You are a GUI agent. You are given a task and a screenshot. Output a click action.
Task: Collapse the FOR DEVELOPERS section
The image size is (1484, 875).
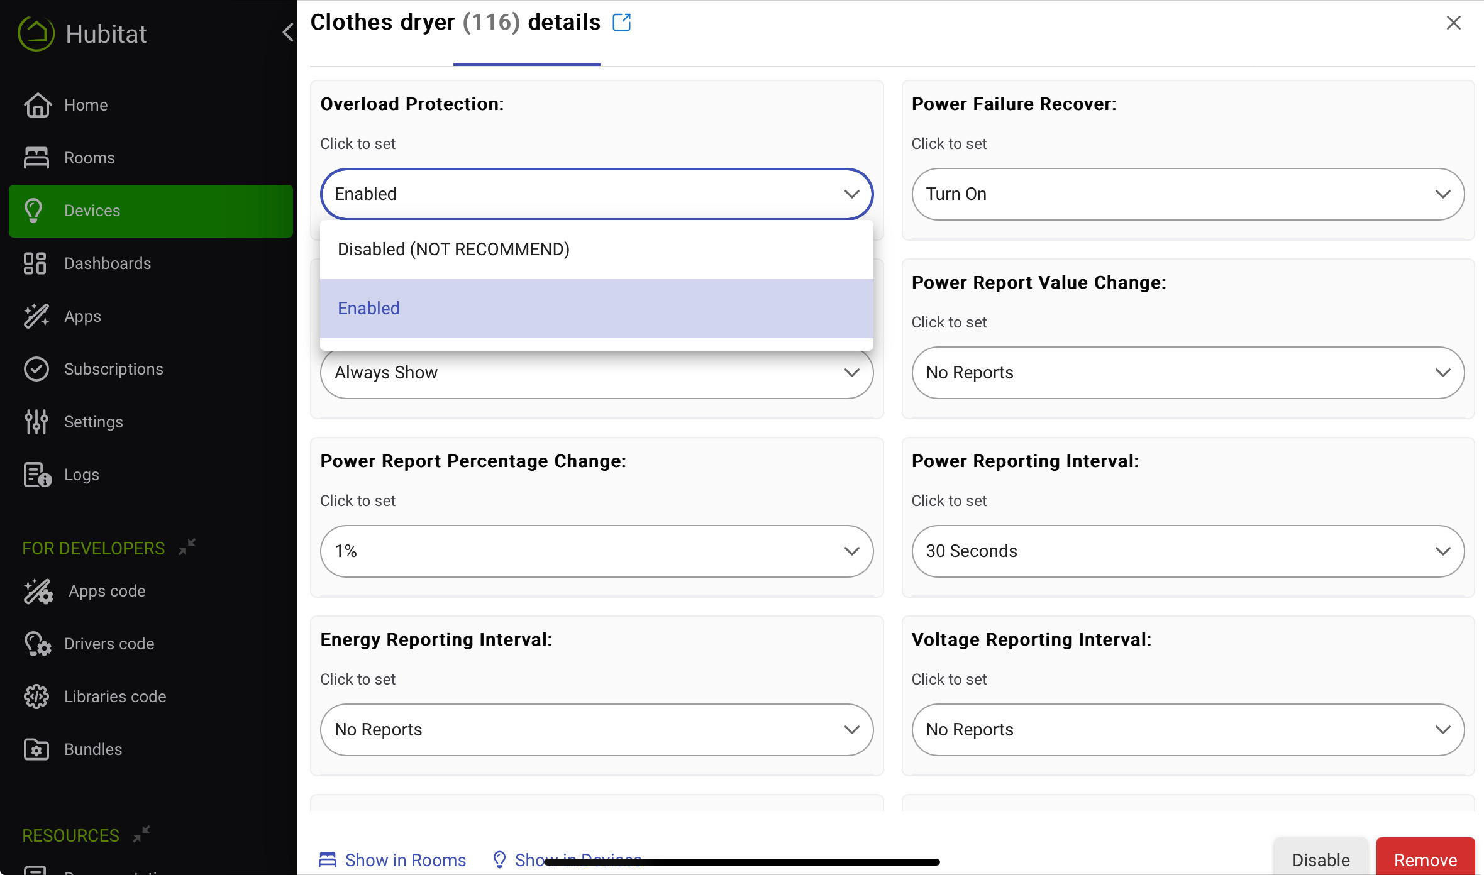coord(187,547)
